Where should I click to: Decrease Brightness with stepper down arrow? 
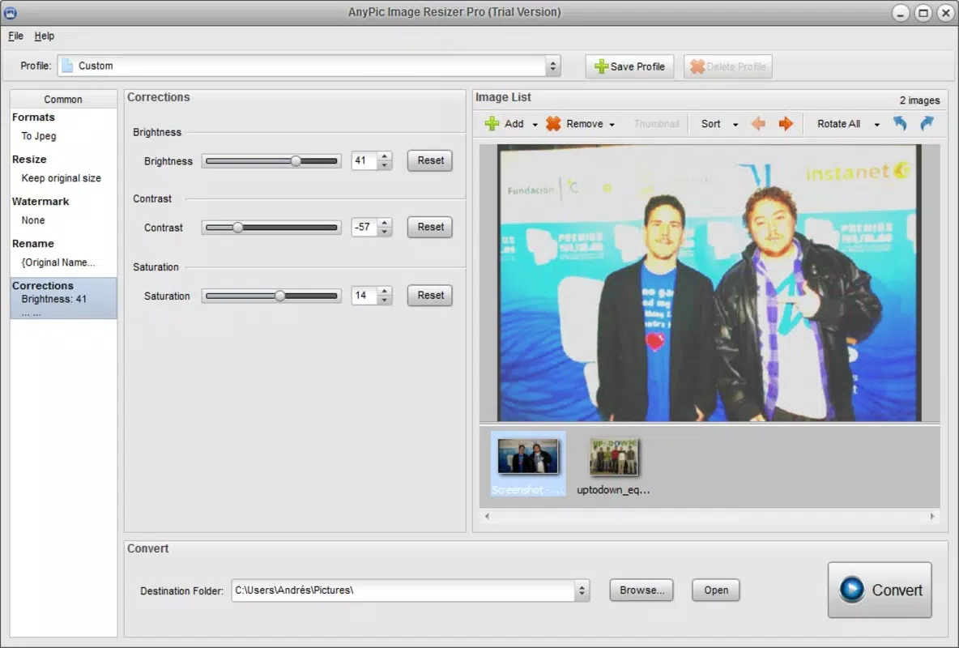click(x=384, y=165)
